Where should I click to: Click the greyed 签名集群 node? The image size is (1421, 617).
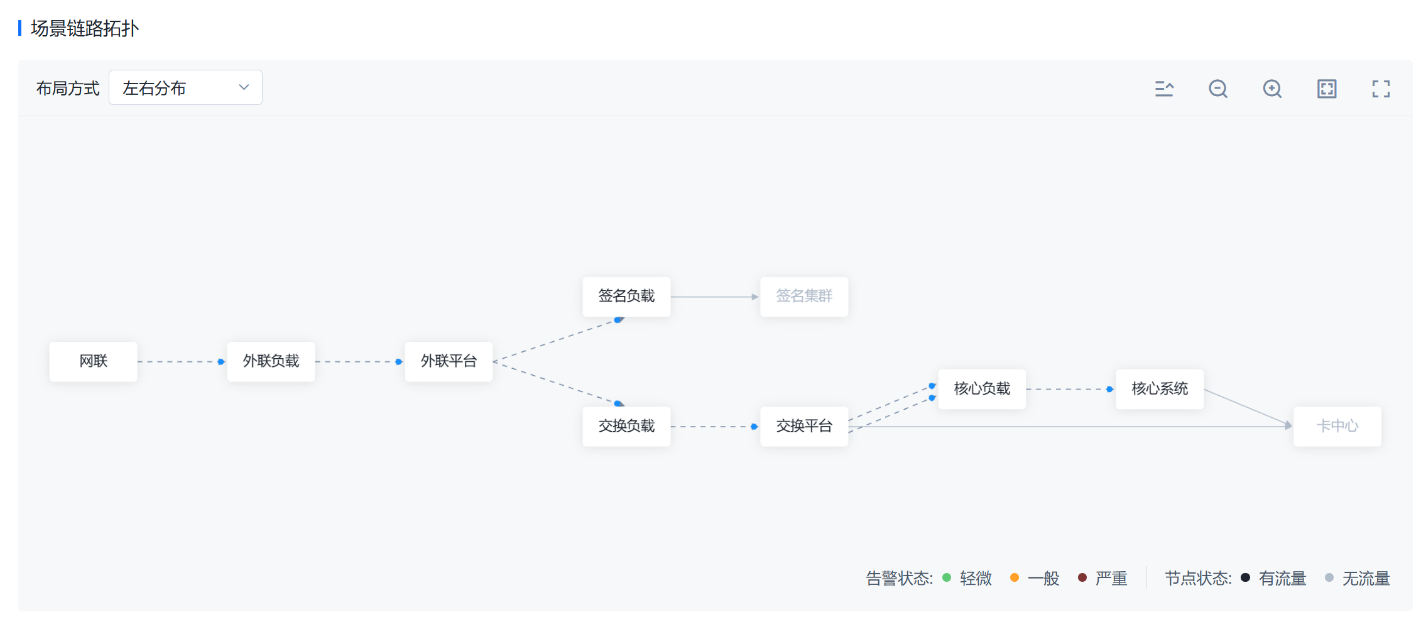(804, 297)
